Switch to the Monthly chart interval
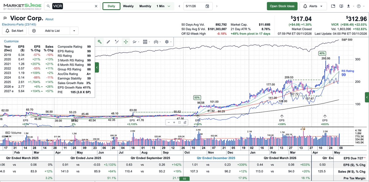 click(145, 6)
